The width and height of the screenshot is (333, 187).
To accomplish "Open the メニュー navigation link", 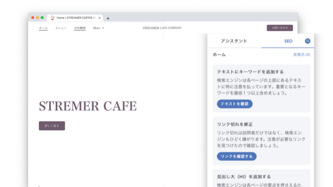I will 61,28.
